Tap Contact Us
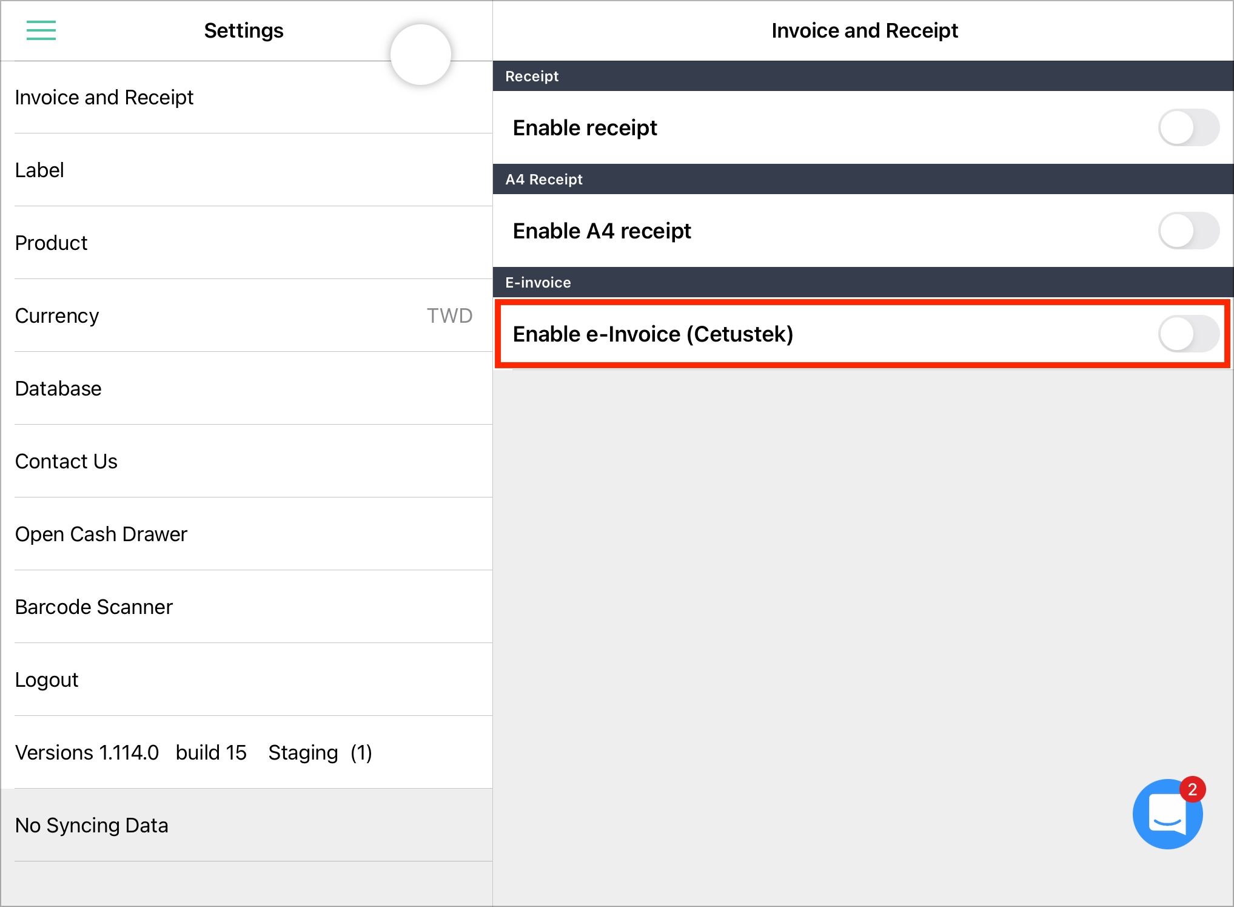 point(246,461)
